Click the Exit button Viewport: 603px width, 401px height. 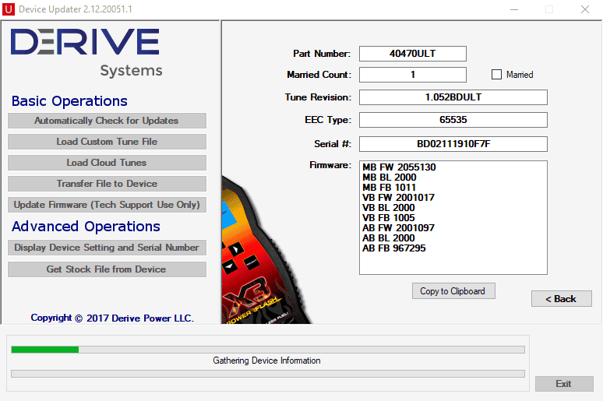[x=564, y=384]
